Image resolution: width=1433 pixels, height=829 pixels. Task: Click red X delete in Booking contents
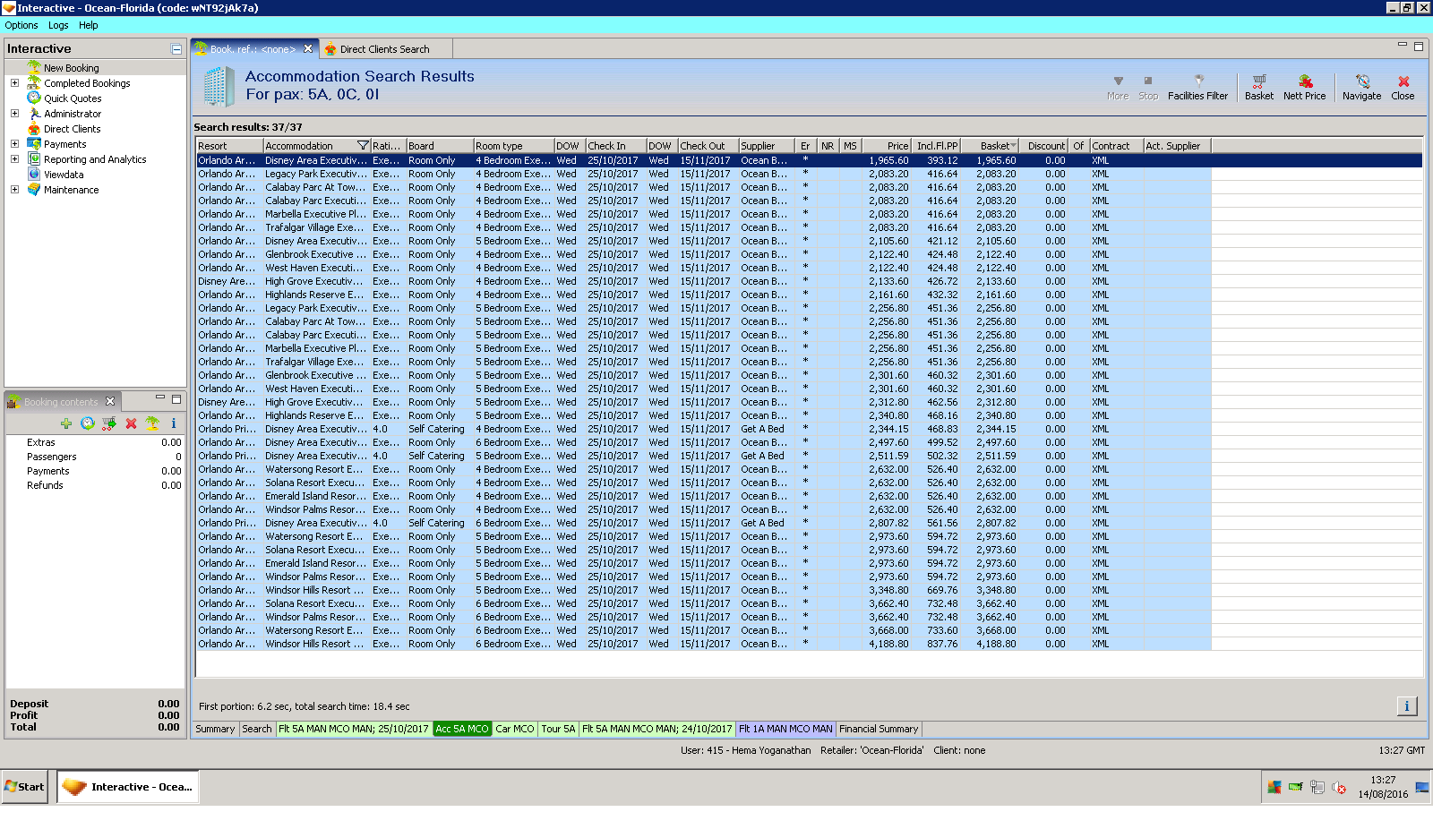tap(131, 423)
